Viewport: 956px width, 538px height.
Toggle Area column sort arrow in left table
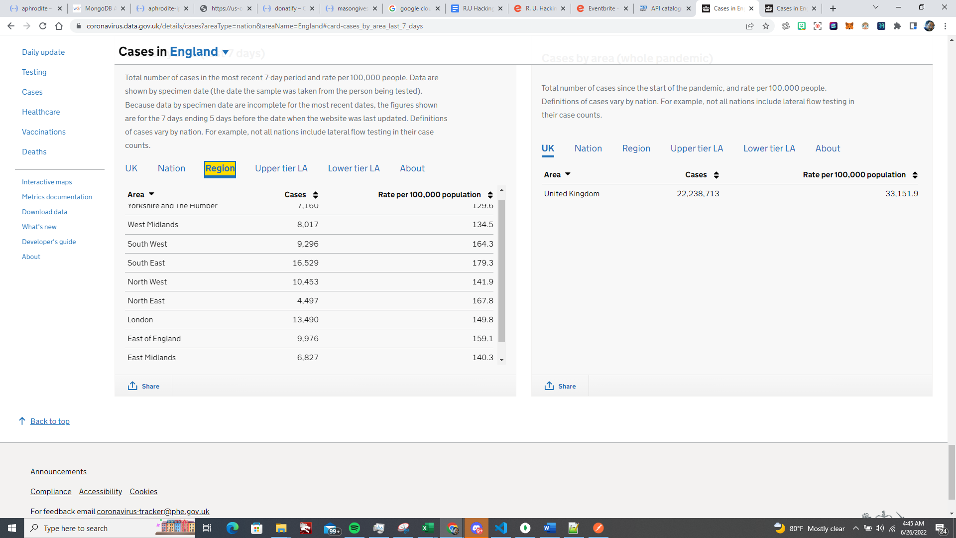(151, 194)
